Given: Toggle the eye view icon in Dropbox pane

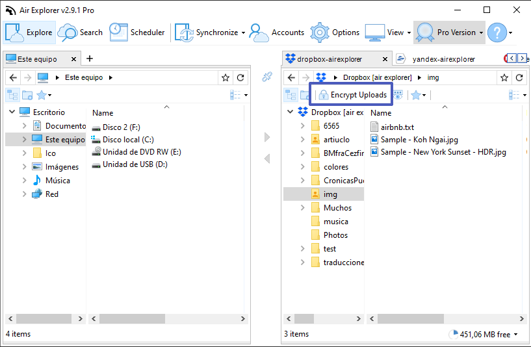Looking at the screenshot, I should [398, 95].
